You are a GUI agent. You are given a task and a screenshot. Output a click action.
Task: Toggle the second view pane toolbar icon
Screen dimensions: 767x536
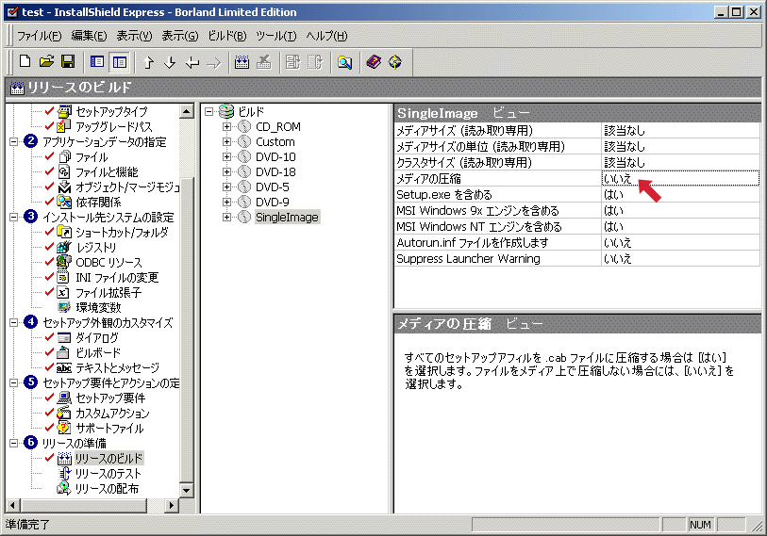click(120, 62)
